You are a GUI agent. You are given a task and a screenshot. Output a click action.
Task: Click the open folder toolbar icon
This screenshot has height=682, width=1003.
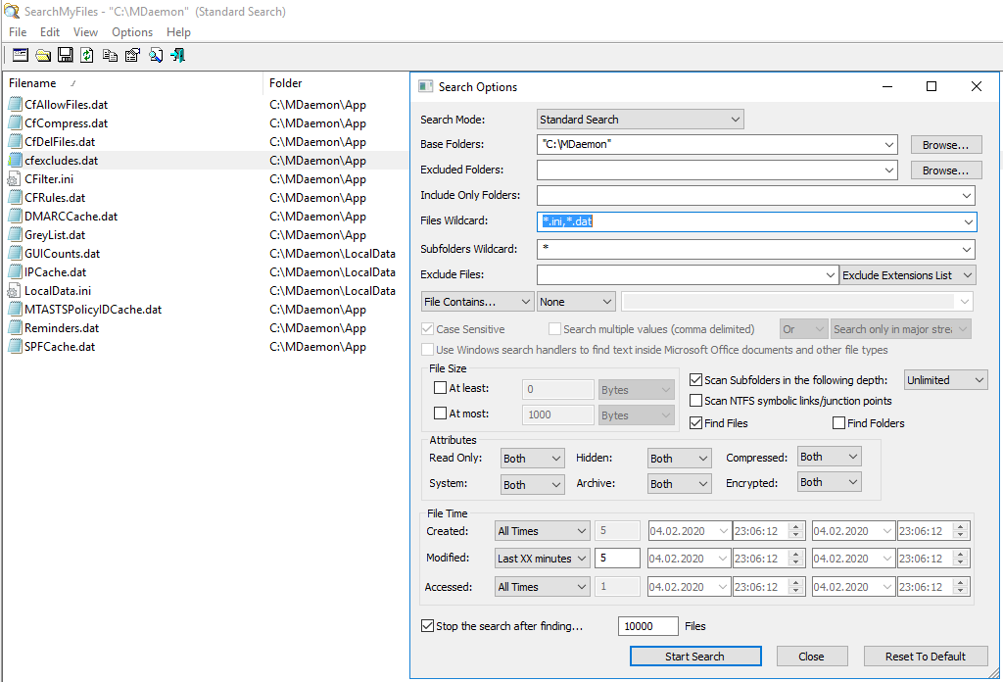[43, 56]
